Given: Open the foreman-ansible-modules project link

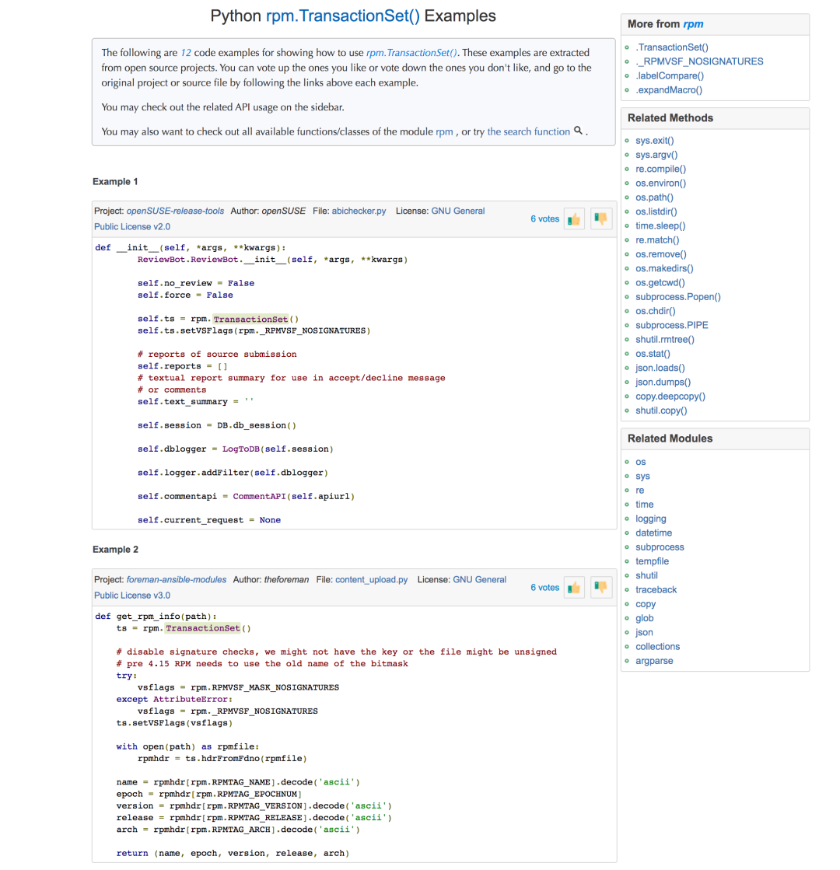Looking at the screenshot, I should pyautogui.click(x=177, y=579).
